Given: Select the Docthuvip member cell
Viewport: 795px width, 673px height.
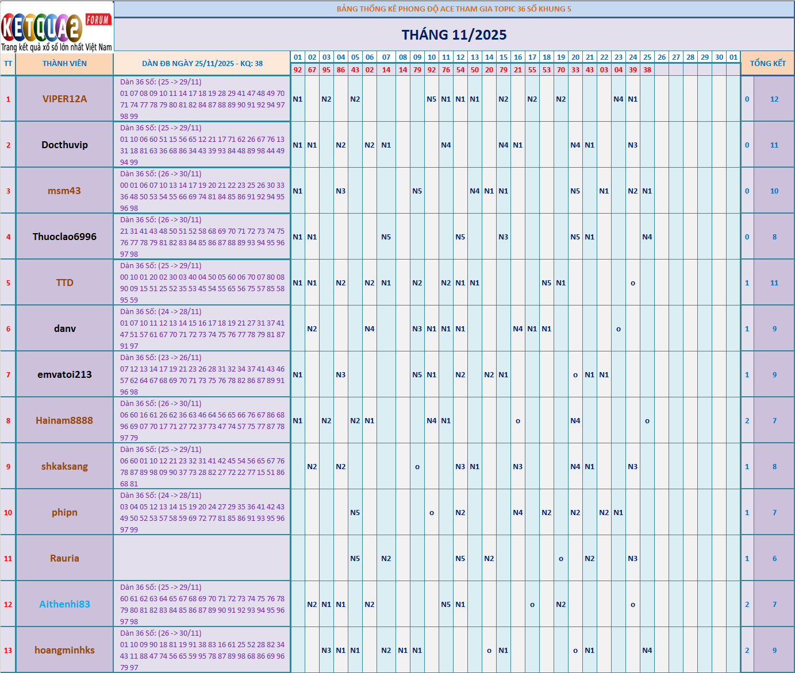Looking at the screenshot, I should point(64,145).
